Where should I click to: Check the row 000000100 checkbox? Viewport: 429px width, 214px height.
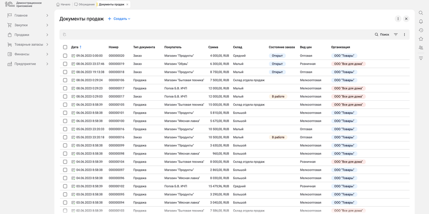(x=65, y=121)
